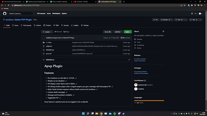Open the Windows Start menu
This screenshot has width=207, height=116.
[83, 114]
